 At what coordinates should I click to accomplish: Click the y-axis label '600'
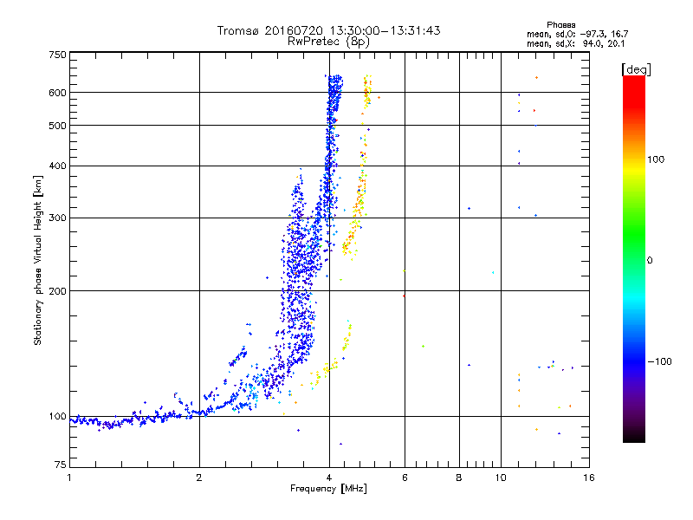(57, 93)
